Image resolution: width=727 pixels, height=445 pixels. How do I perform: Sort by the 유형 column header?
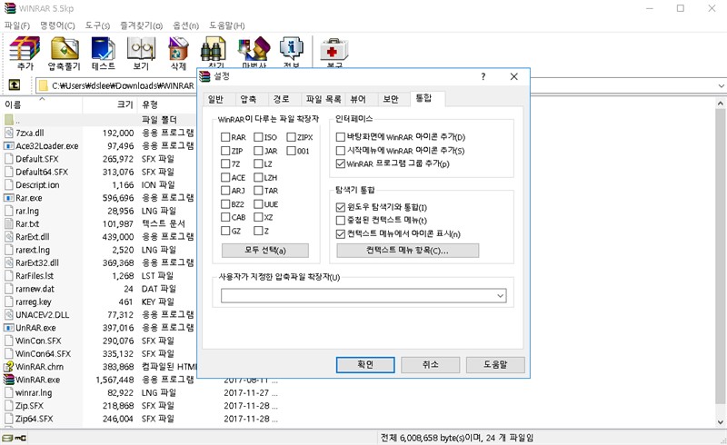click(166, 104)
